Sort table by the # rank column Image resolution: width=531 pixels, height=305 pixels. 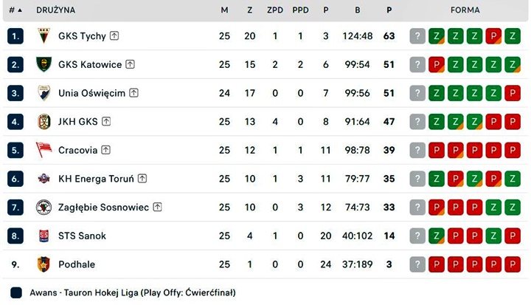pos(15,10)
